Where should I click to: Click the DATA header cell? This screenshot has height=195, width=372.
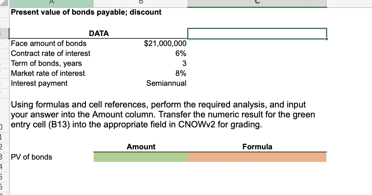99,33
